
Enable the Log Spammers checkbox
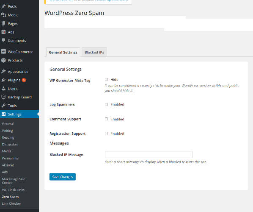point(106,104)
